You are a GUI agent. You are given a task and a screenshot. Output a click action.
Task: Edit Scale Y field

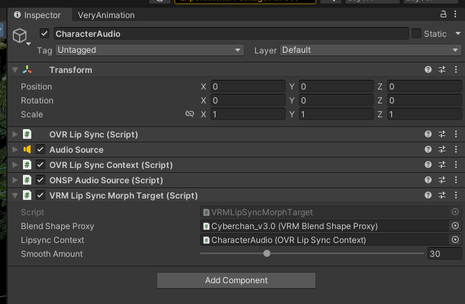(336, 115)
